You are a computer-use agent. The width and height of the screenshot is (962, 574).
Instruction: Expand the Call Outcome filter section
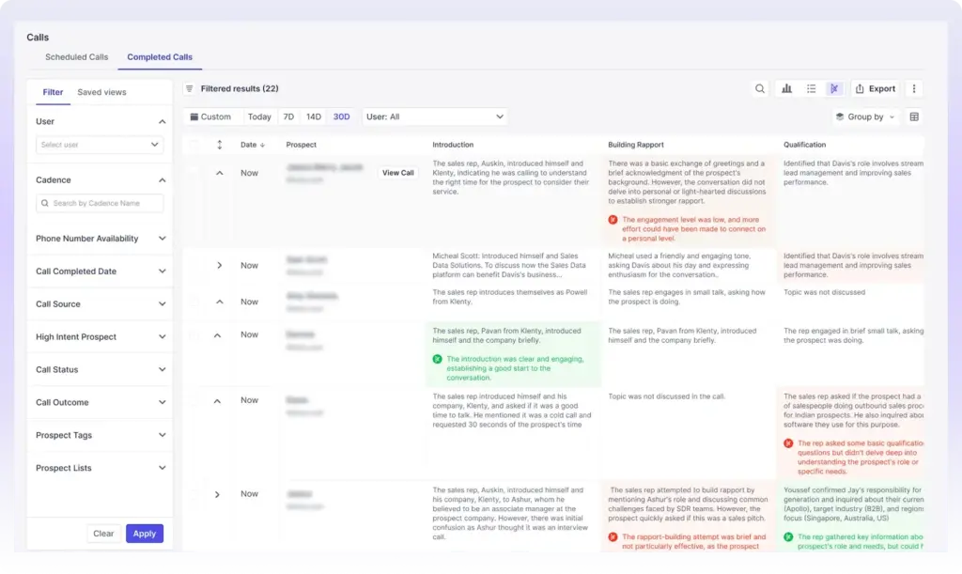pos(99,402)
